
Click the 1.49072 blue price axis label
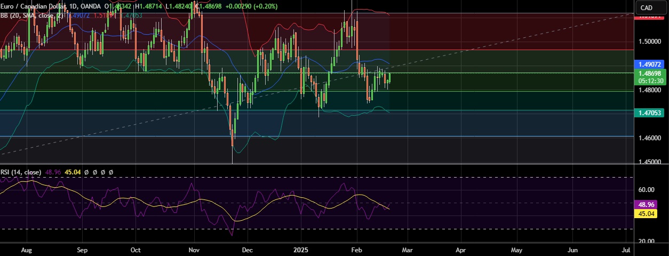pos(649,63)
